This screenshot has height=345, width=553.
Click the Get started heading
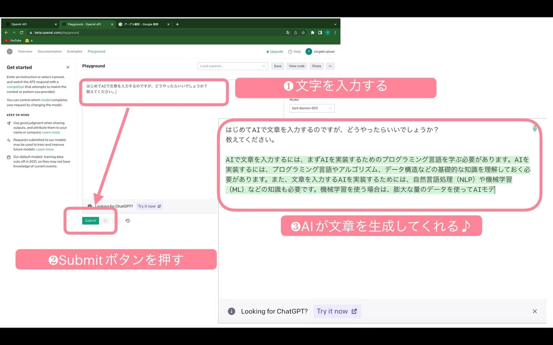[x=19, y=67]
